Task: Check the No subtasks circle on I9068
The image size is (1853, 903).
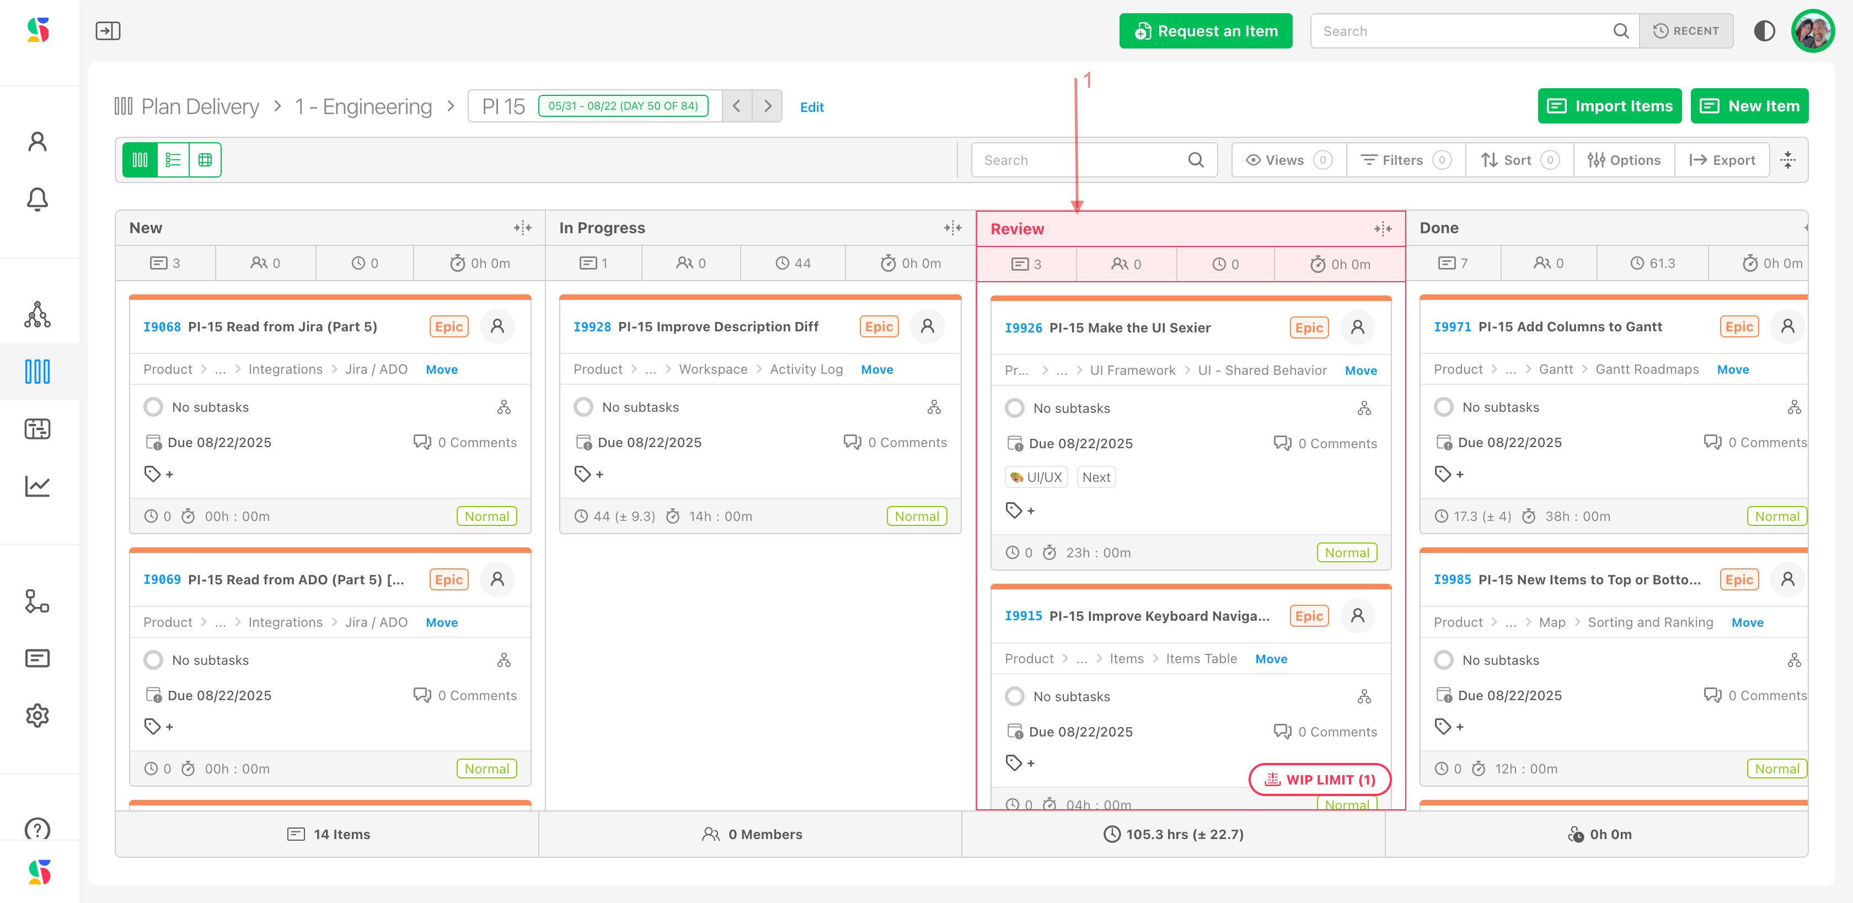Action: point(153,407)
